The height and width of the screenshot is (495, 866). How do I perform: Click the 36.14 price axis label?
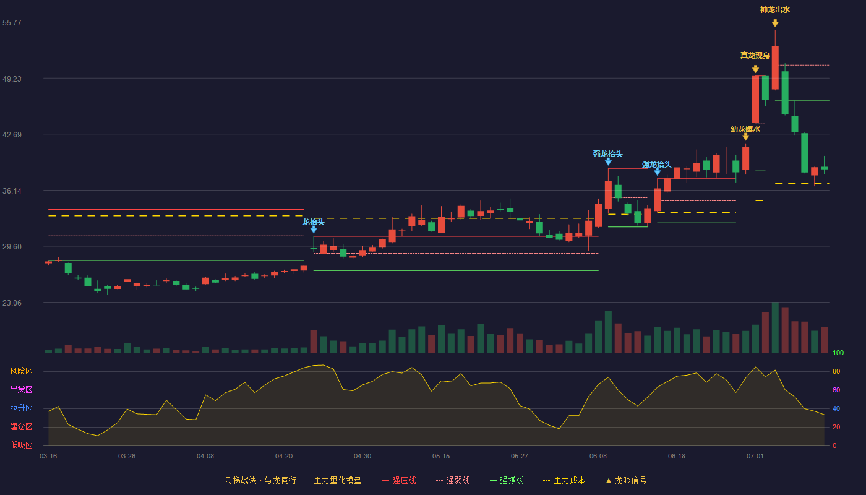[12, 191]
